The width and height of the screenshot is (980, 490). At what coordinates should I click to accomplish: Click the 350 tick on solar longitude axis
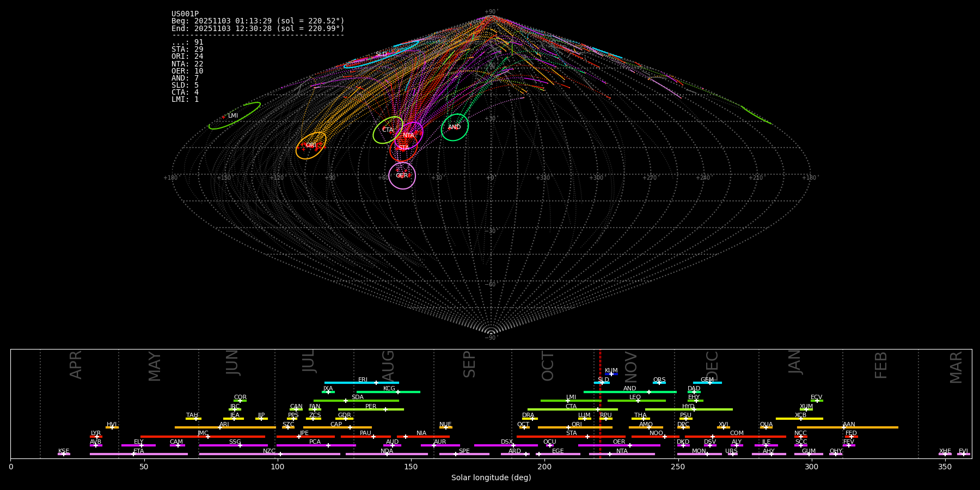click(945, 467)
